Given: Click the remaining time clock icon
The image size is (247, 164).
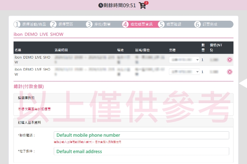Looking at the screenshot, I should click(x=101, y=5).
